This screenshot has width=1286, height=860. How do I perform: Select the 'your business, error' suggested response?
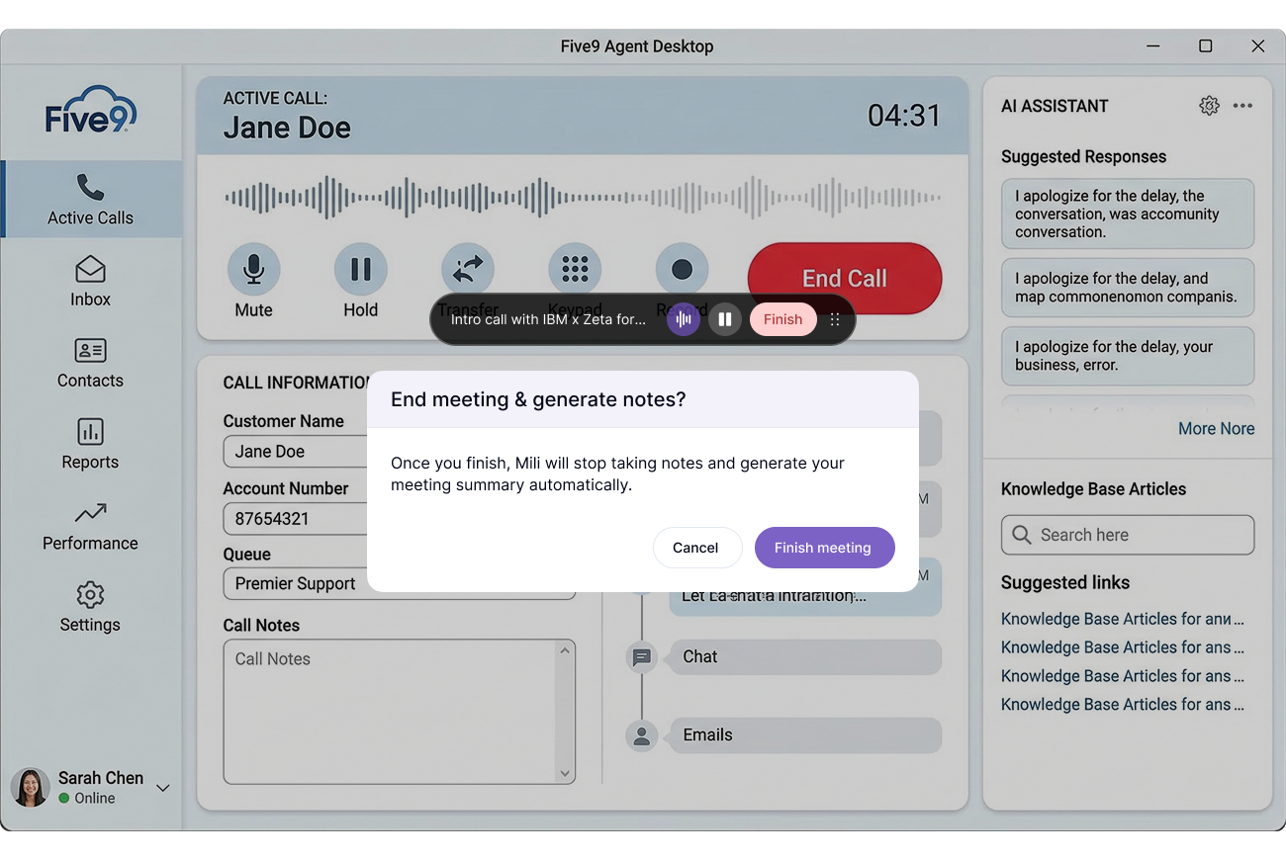tap(1128, 356)
